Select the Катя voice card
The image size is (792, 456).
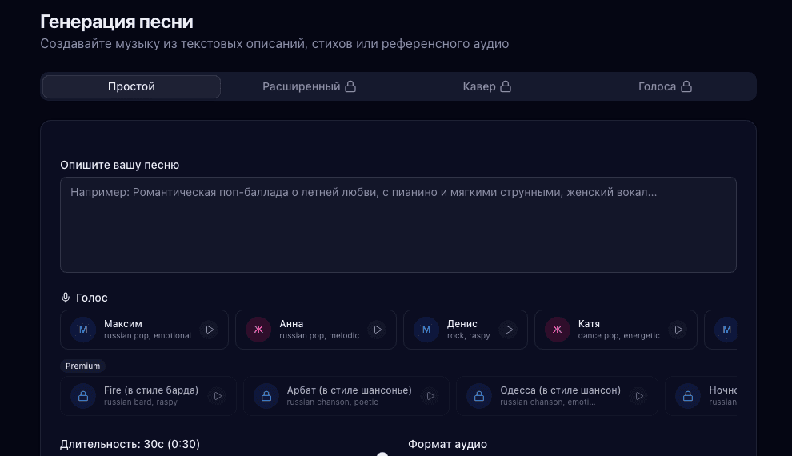point(616,330)
